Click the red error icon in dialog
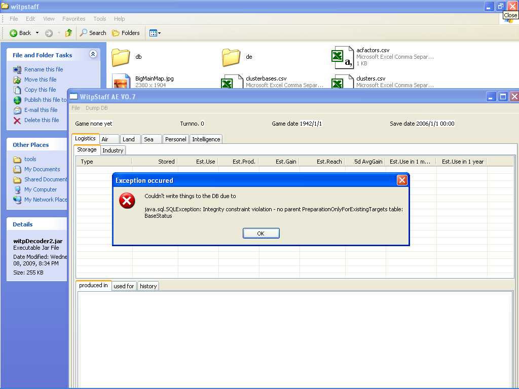This screenshot has height=389, width=519. click(x=127, y=201)
